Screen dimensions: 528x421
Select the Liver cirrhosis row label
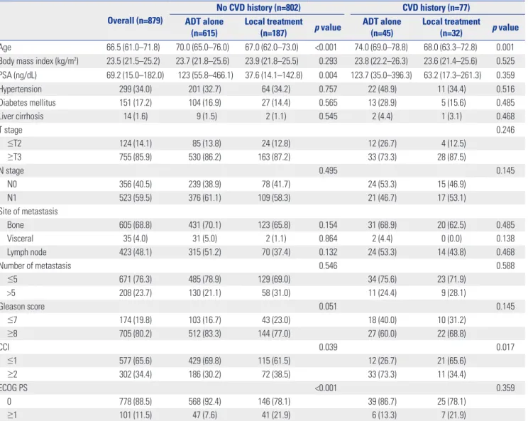pyautogui.click(x=22, y=116)
